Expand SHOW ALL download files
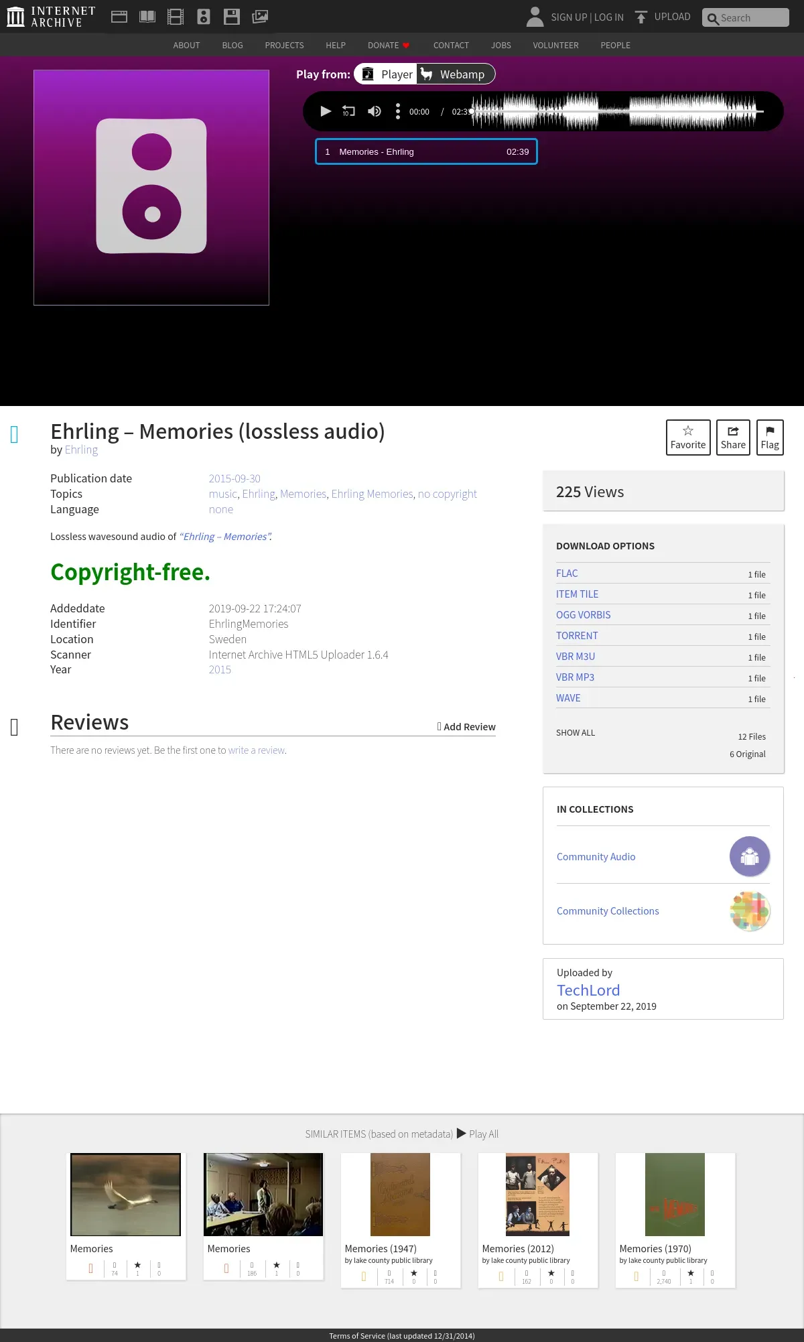This screenshot has height=1342, width=804. coord(576,733)
